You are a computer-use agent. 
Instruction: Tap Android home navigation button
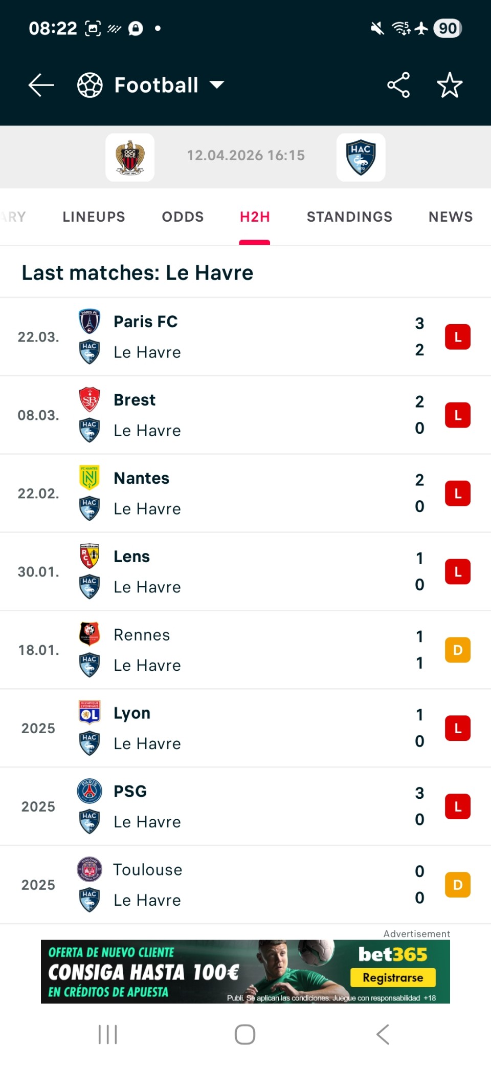[245, 1034]
